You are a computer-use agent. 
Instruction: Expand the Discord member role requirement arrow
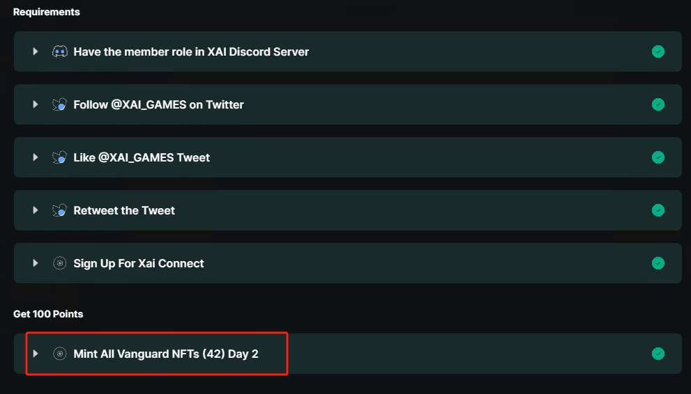[x=35, y=52]
